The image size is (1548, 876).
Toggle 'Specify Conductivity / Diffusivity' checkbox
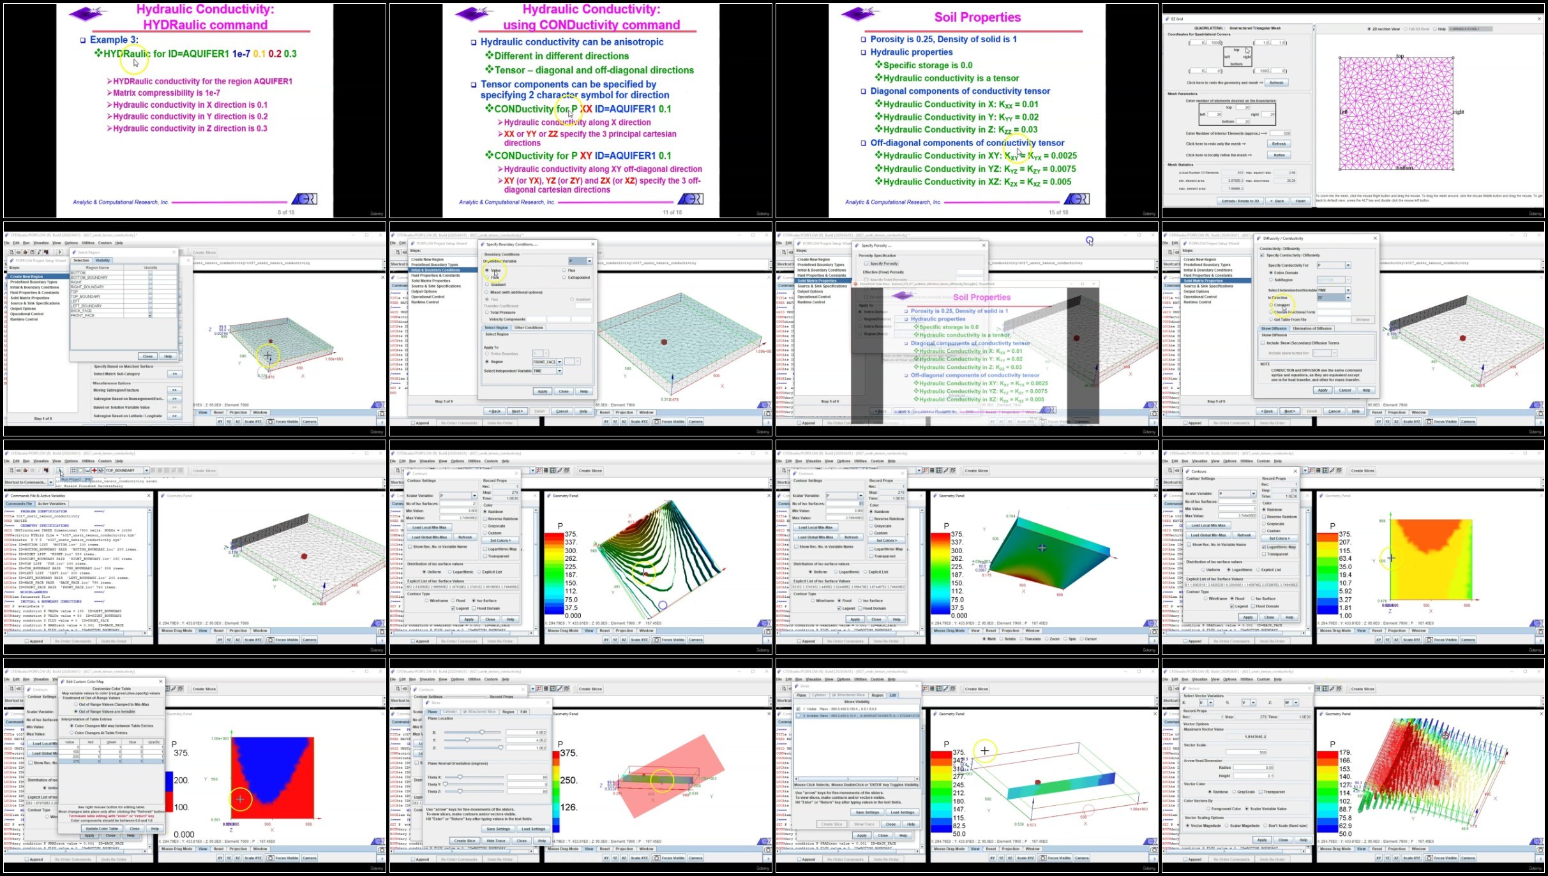[1262, 255]
